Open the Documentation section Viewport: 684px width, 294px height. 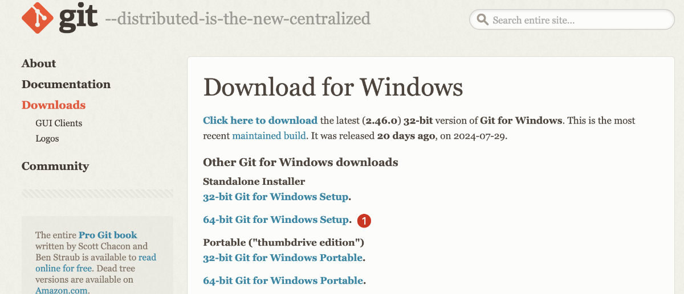click(66, 84)
